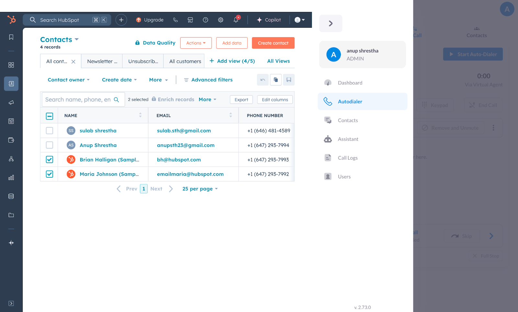Viewport: 518px width, 312px height.
Task: Open the settings gear icon
Action: [220, 20]
